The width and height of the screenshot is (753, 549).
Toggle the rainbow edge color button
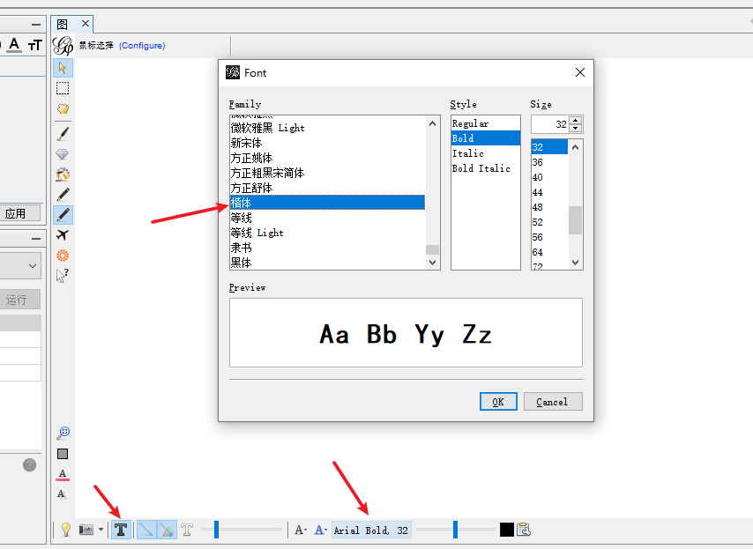coord(168,530)
